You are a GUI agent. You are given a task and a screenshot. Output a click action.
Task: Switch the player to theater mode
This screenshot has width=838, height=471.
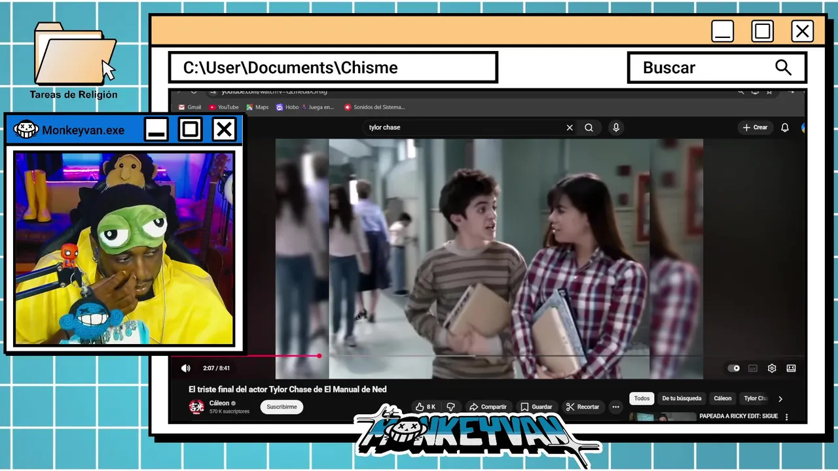tap(791, 368)
